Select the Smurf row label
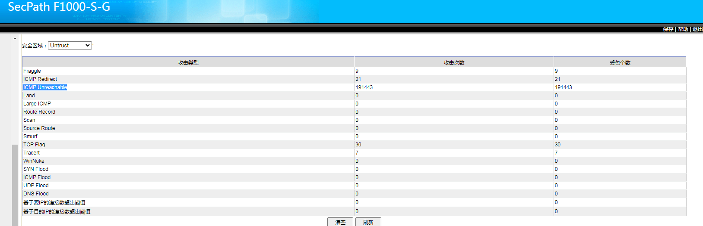 tap(30, 136)
